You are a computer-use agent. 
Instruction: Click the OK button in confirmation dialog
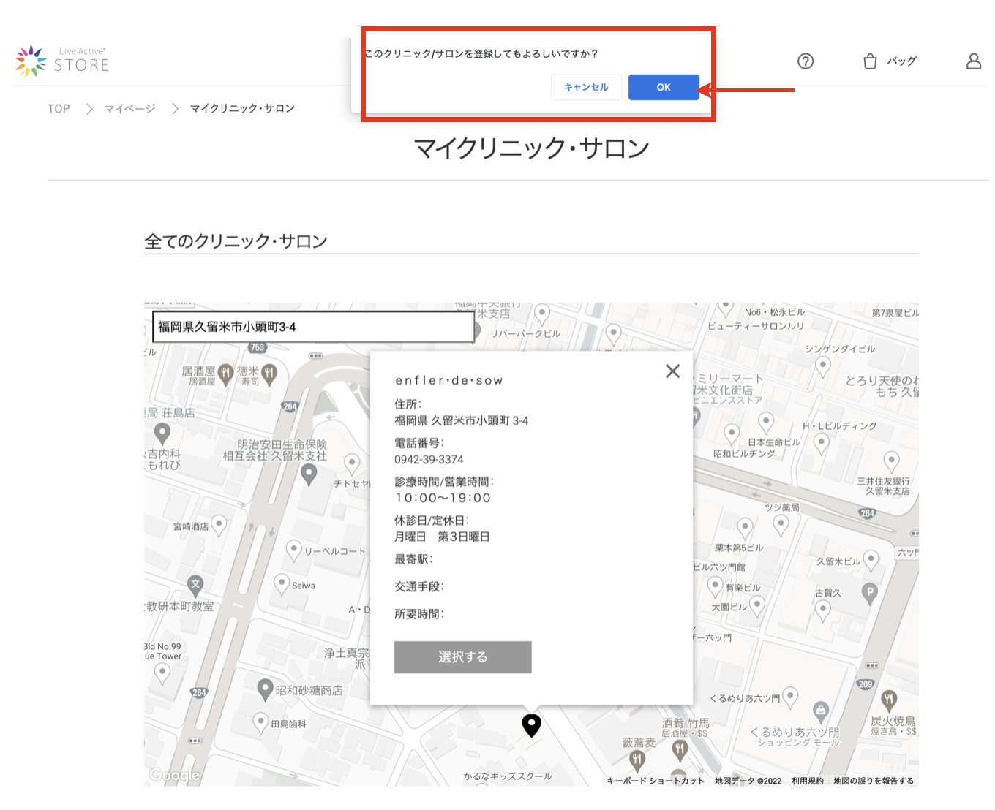point(663,87)
